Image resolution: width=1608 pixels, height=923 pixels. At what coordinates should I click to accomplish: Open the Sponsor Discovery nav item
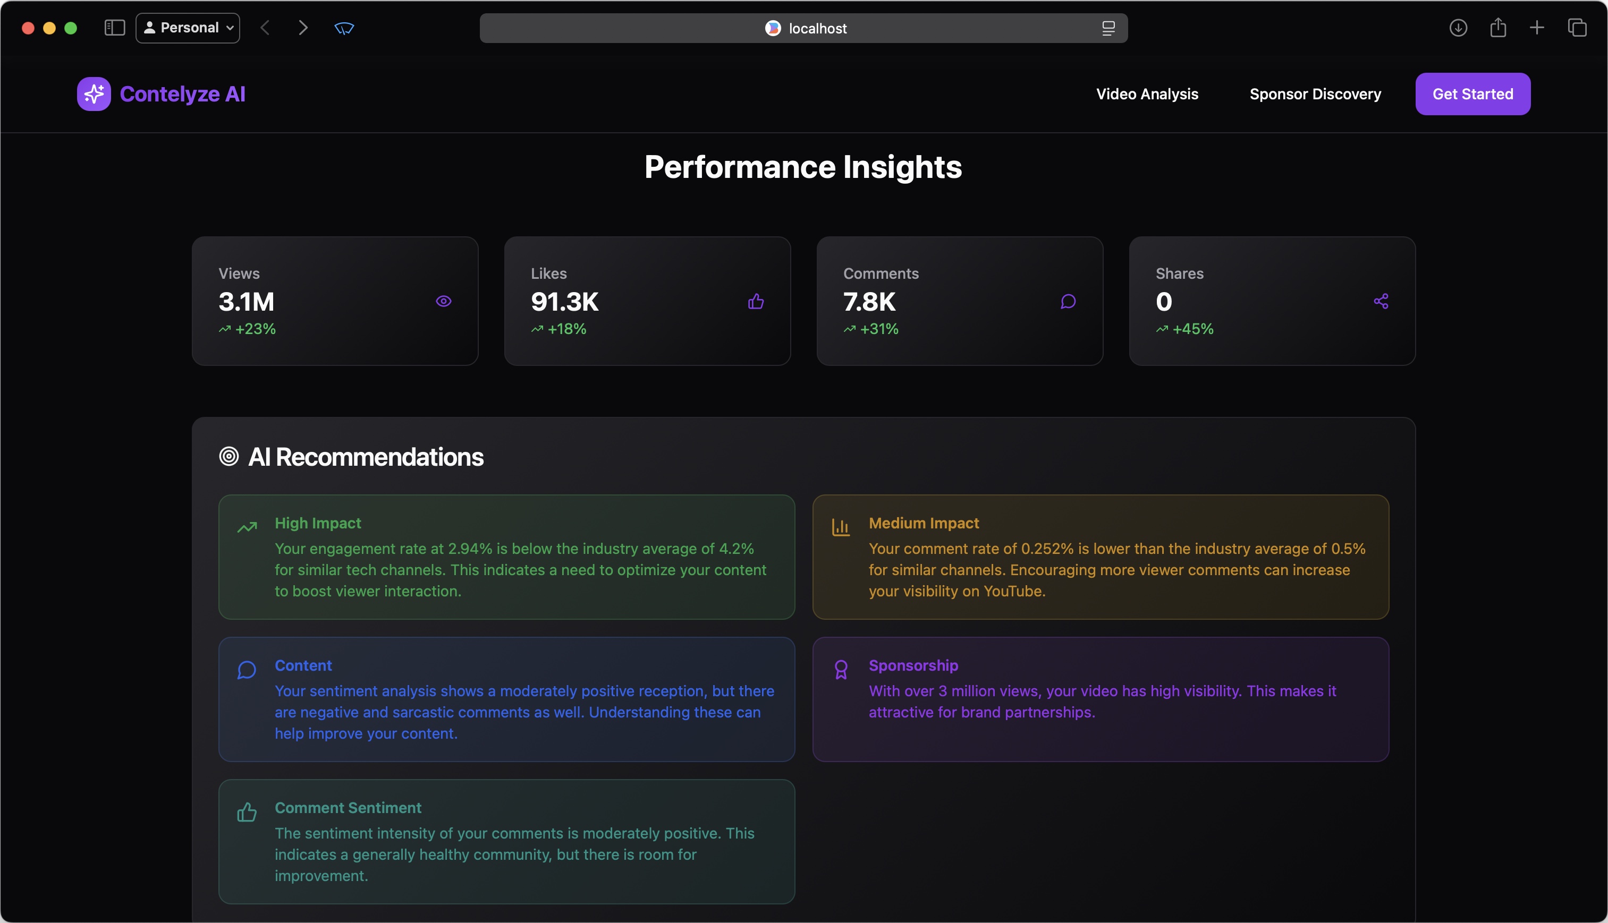1315,94
